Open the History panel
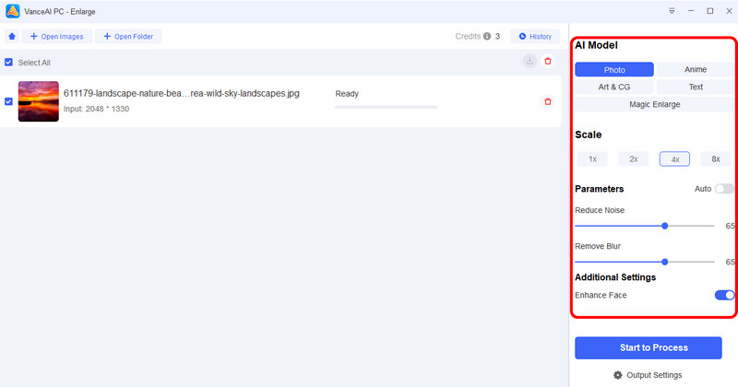 coord(535,37)
